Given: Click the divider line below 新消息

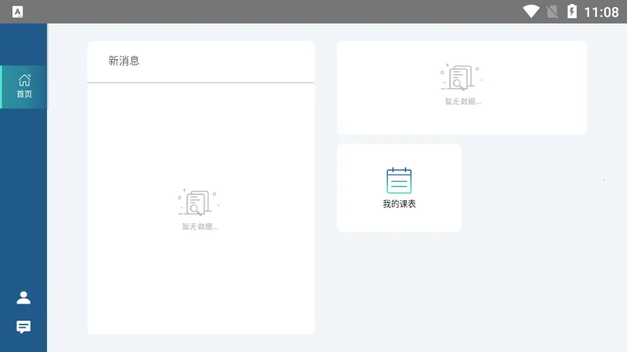Looking at the screenshot, I should 201,83.
